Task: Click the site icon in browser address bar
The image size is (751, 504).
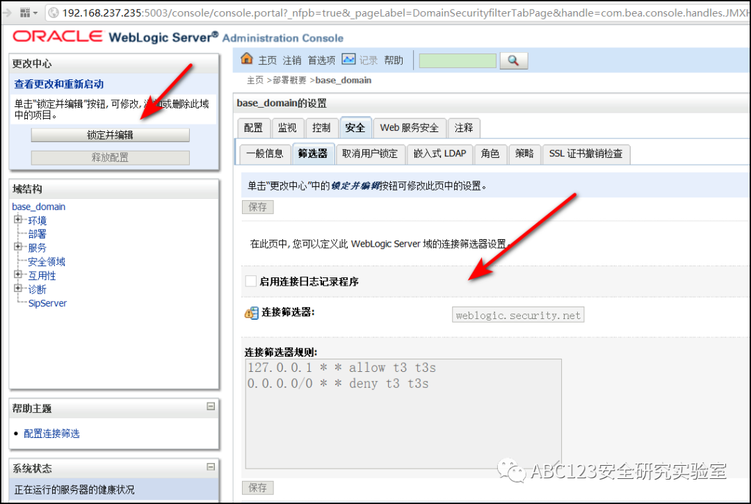Action: [53, 12]
